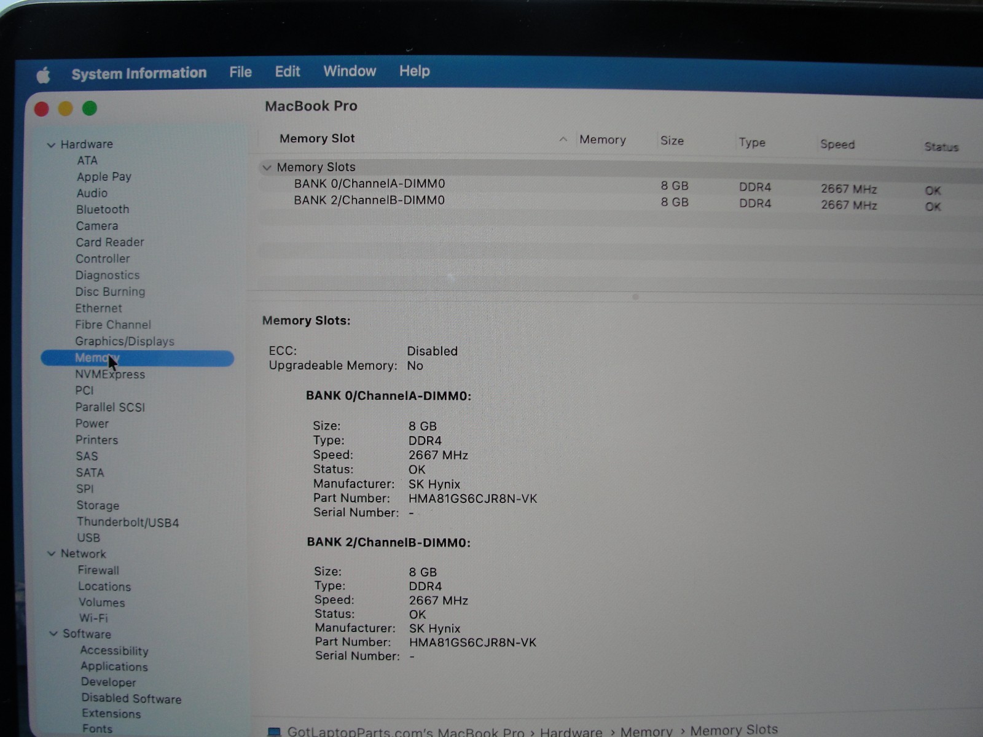Select Ethernet in the sidebar
The height and width of the screenshot is (737, 983).
[98, 308]
